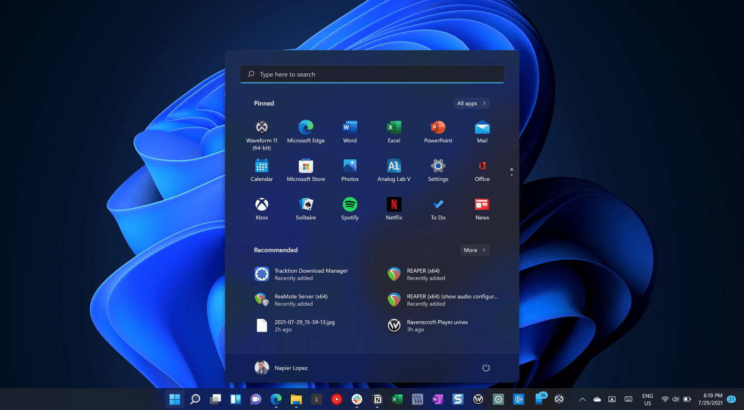The image size is (744, 410).
Task: Open the Photos app
Action: tap(350, 170)
